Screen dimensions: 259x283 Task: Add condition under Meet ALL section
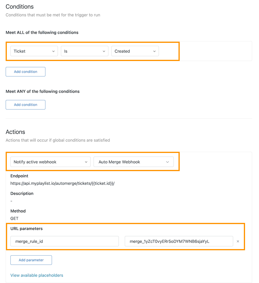coord(26,72)
